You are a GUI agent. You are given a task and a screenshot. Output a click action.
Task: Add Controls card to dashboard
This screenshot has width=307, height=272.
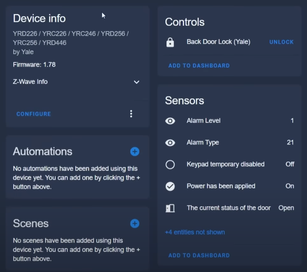[x=199, y=66]
